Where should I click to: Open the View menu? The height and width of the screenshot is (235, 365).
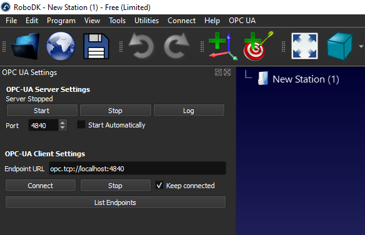point(92,21)
